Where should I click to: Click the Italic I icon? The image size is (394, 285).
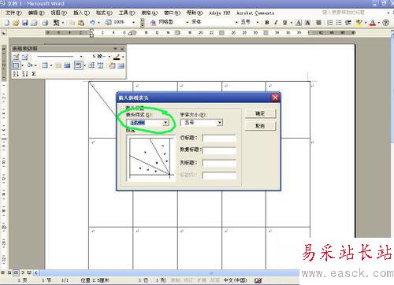coord(276,23)
